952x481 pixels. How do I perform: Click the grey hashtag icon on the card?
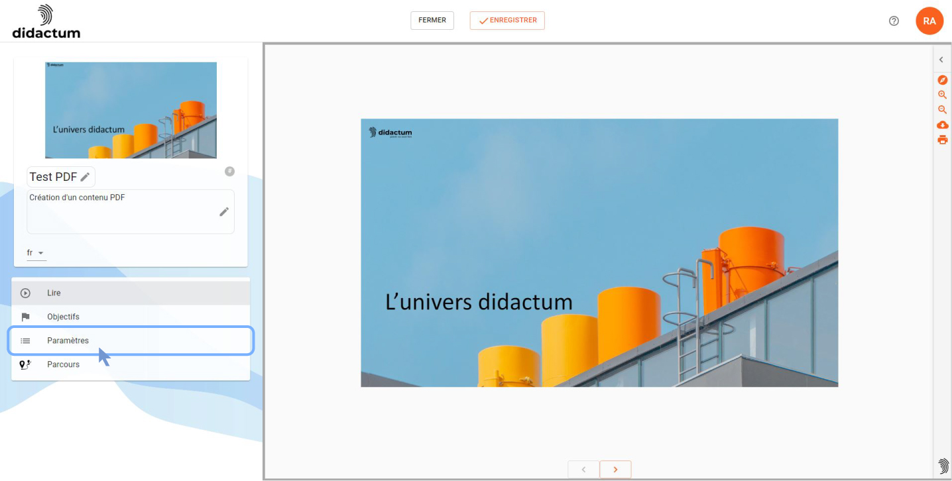(229, 172)
